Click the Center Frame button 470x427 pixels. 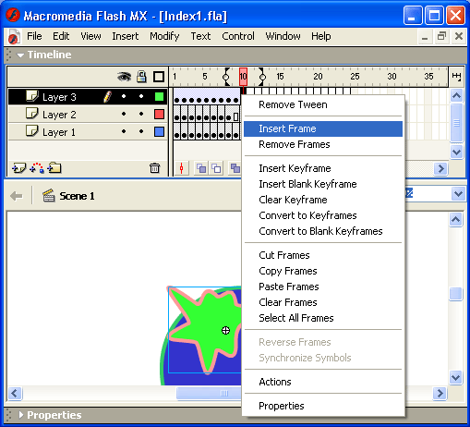182,168
